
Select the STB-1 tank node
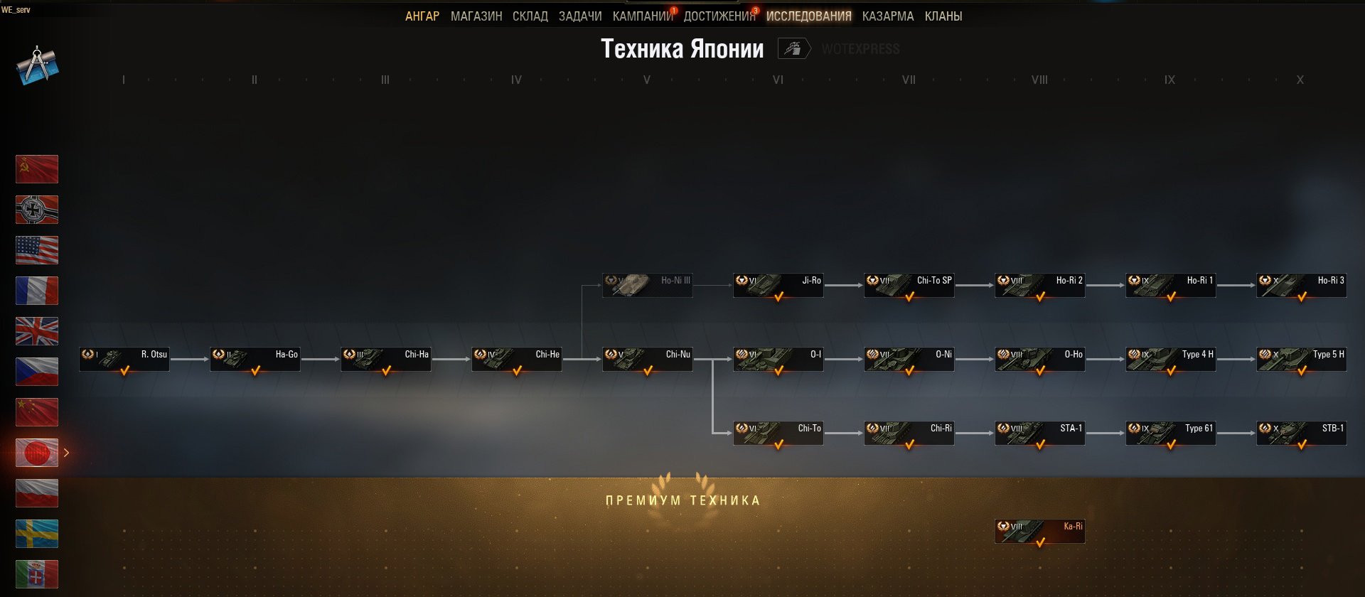click(x=1301, y=433)
